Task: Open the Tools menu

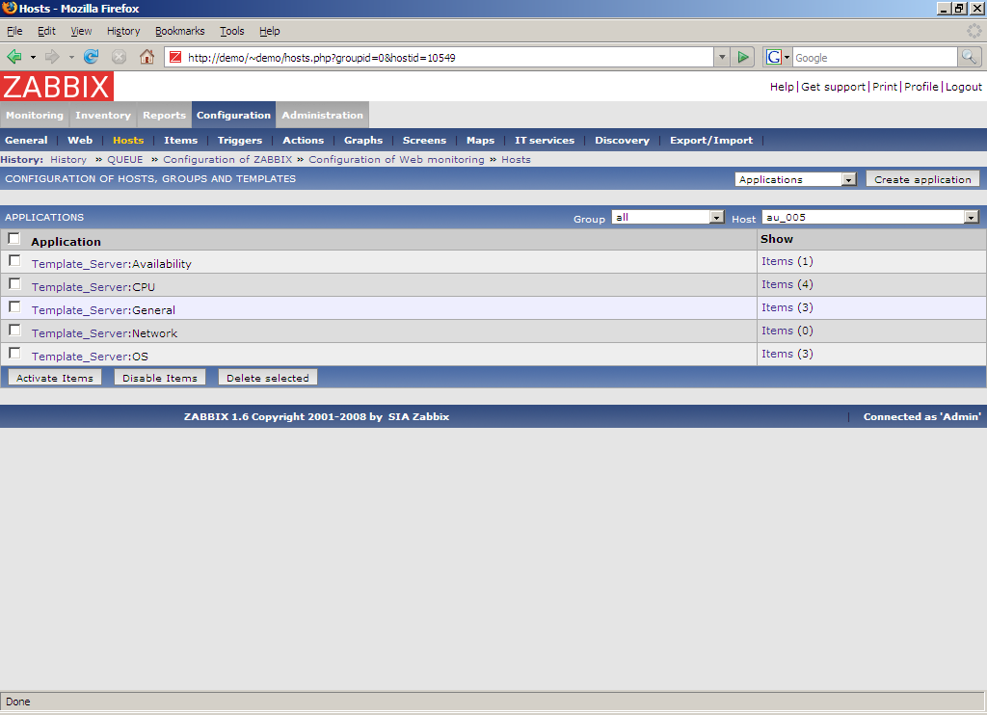Action: (231, 31)
